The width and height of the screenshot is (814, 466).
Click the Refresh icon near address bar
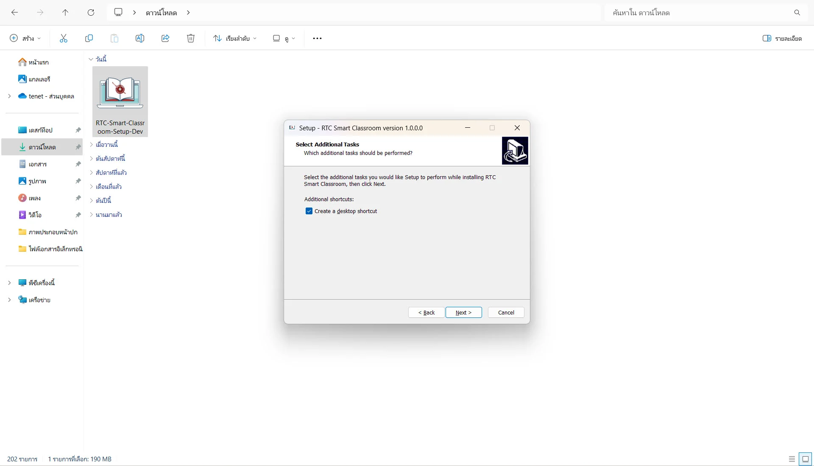pyautogui.click(x=91, y=13)
